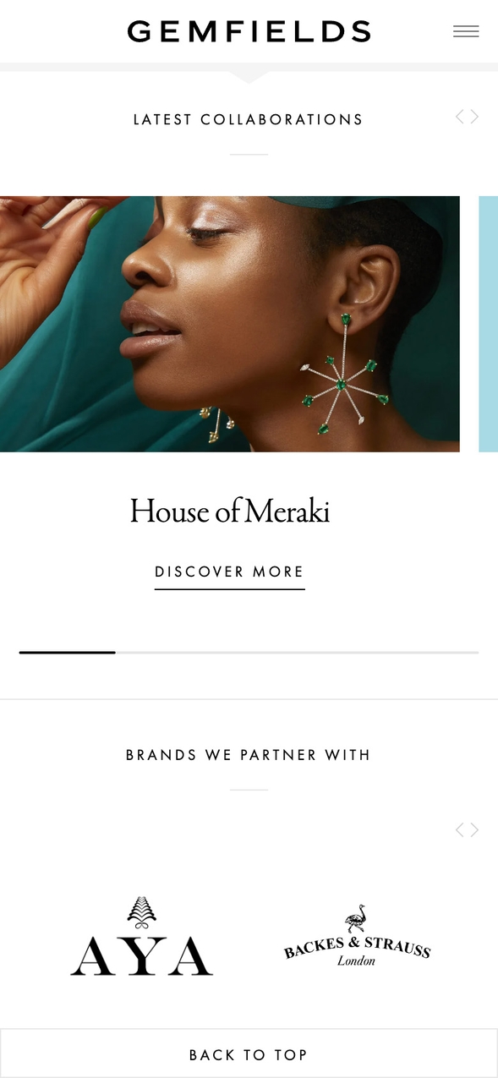The image size is (498, 1078).
Task: Click the Back to Top button
Action: point(249,1054)
